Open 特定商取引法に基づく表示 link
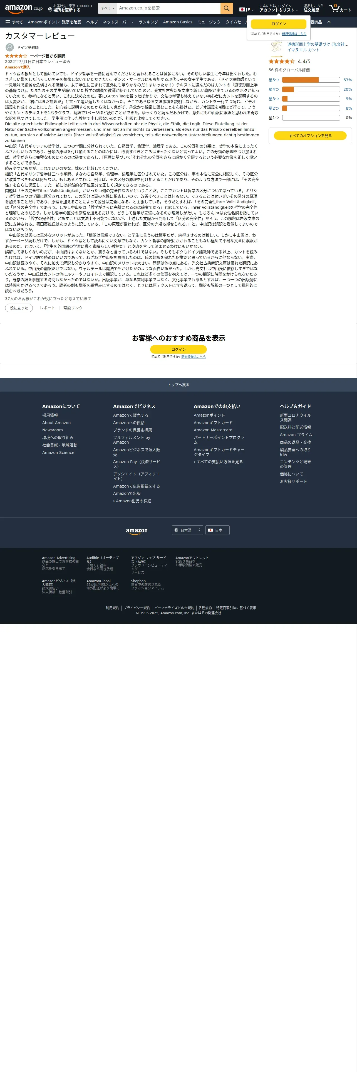 [236, 608]
